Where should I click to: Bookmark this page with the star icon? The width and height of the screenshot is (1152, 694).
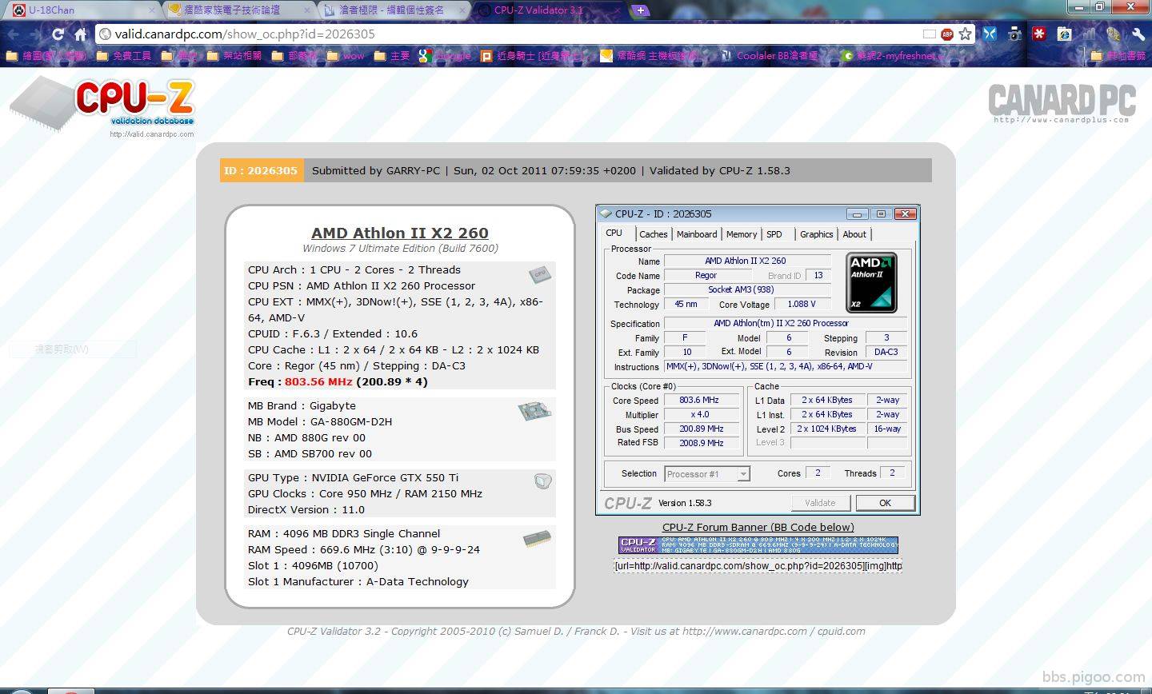pyautogui.click(x=966, y=34)
